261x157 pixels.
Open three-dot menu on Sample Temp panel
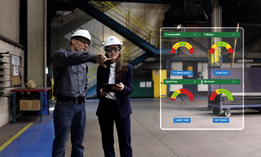pyautogui.click(x=199, y=82)
